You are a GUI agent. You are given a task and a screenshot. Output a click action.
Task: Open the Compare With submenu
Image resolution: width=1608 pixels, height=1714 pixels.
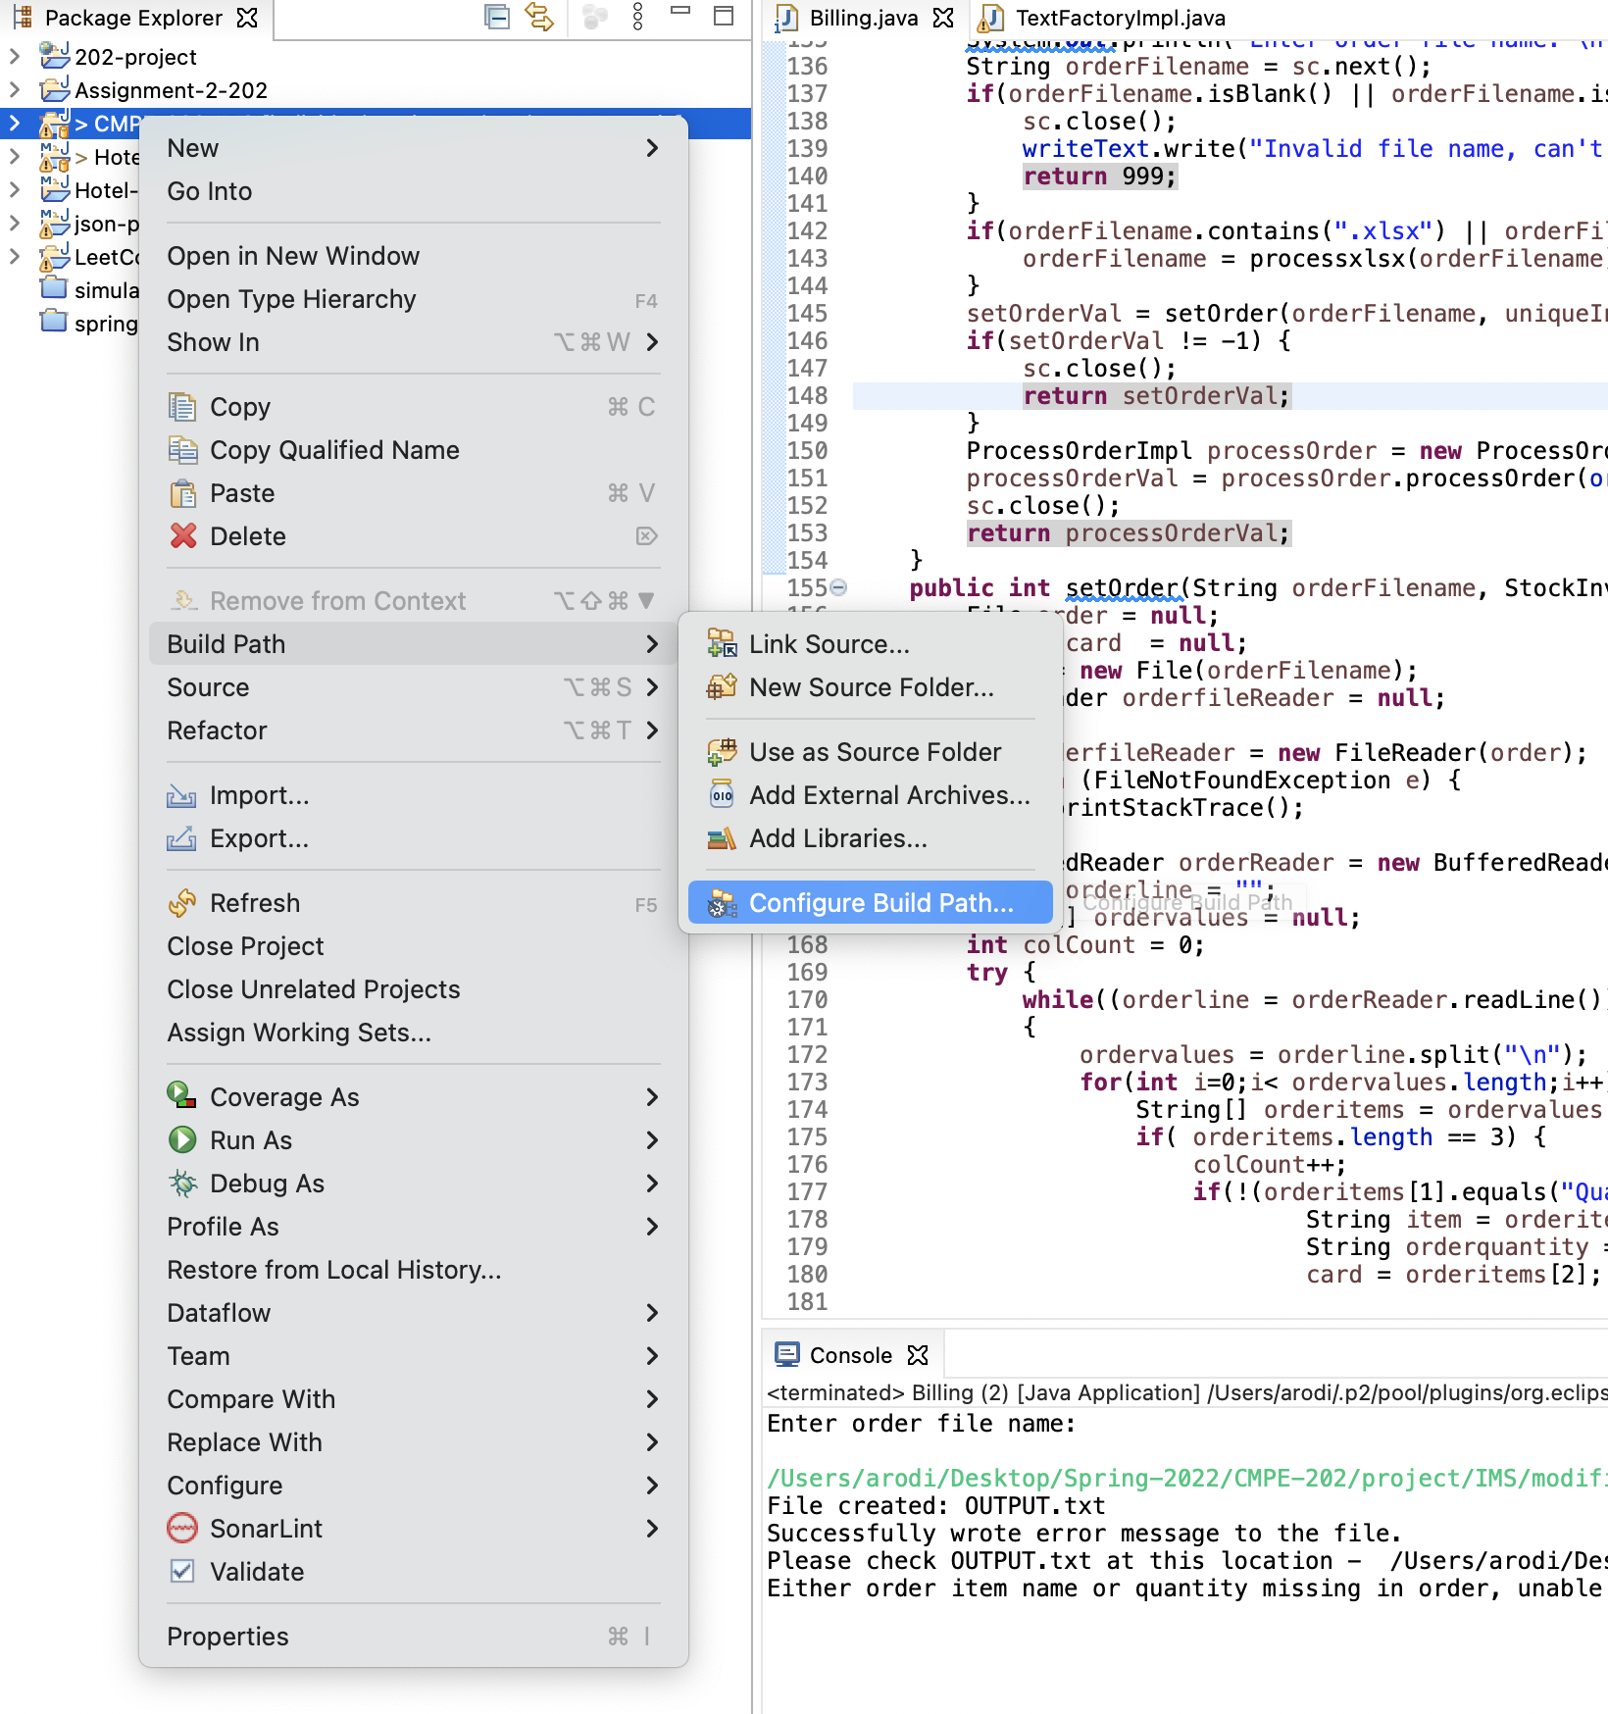click(x=413, y=1399)
